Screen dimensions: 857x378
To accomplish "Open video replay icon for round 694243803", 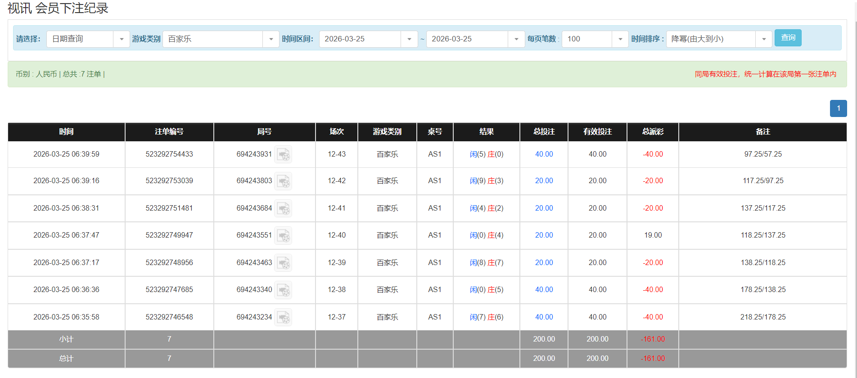I will point(283,181).
